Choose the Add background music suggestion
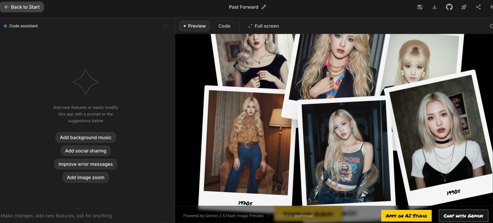 [86, 137]
